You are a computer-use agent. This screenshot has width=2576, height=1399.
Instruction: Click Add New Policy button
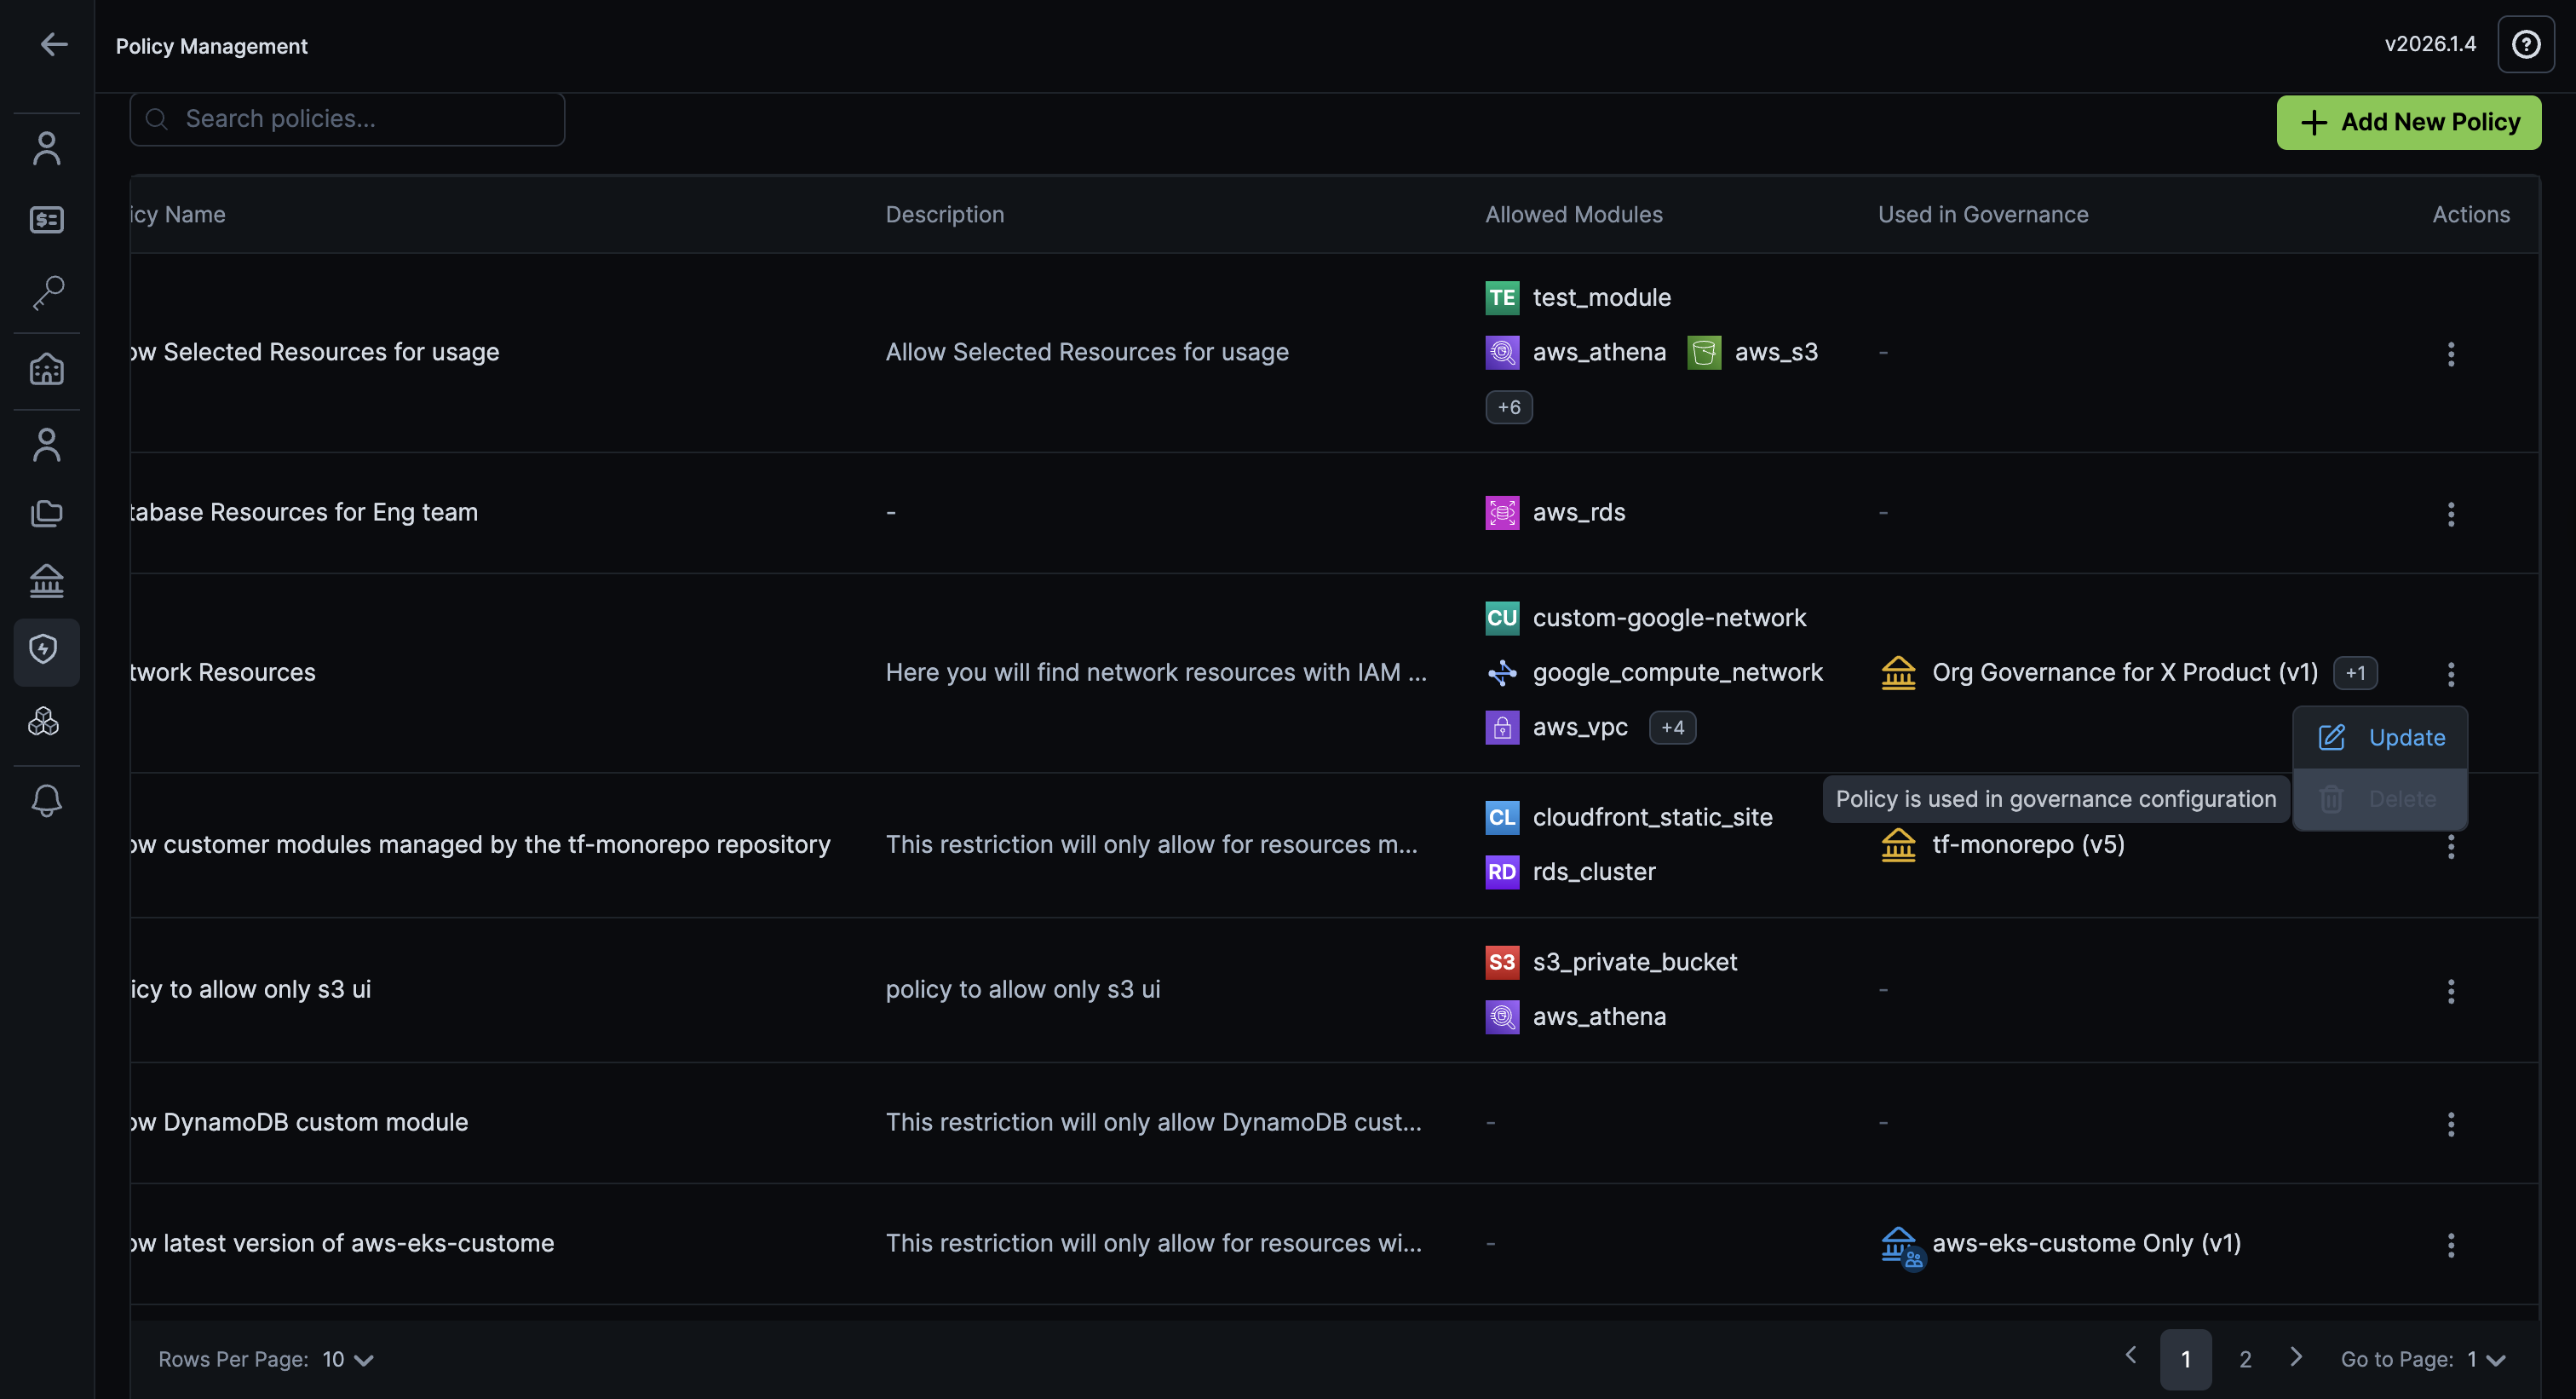tap(2408, 122)
